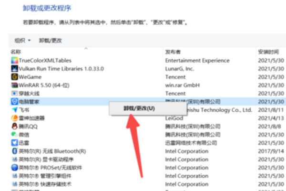Sort by the 安装时间 column header
The width and height of the screenshot is (286, 191).
click(x=268, y=52)
